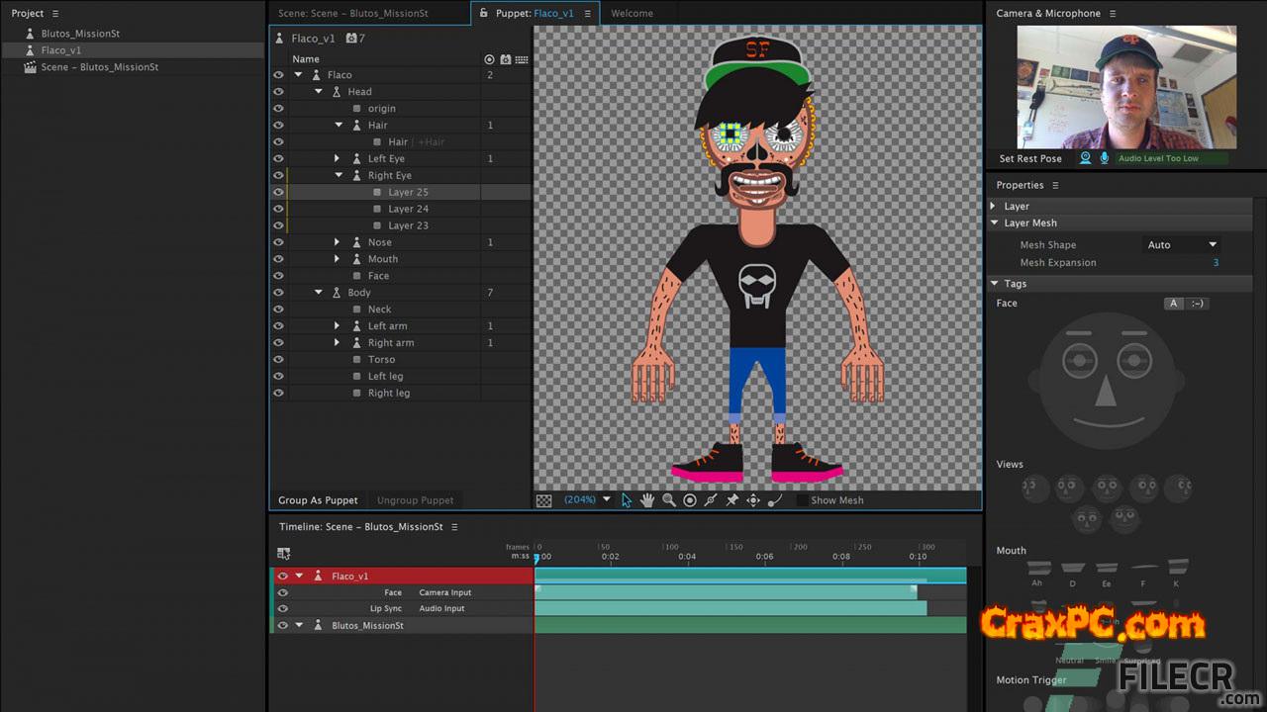The height and width of the screenshot is (712, 1267).
Task: Select the Zoom magnifier tool
Action: coord(669,500)
